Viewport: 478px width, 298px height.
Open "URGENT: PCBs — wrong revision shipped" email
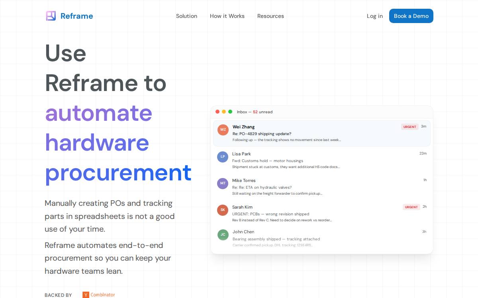(x=270, y=214)
